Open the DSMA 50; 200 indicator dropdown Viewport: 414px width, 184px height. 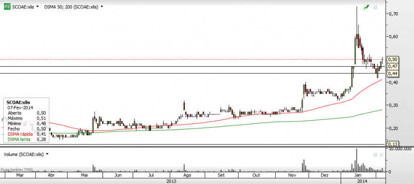(102, 7)
